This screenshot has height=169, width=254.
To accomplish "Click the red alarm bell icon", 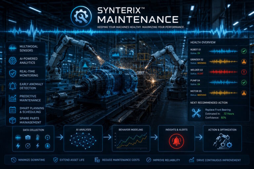I will click(x=176, y=141).
